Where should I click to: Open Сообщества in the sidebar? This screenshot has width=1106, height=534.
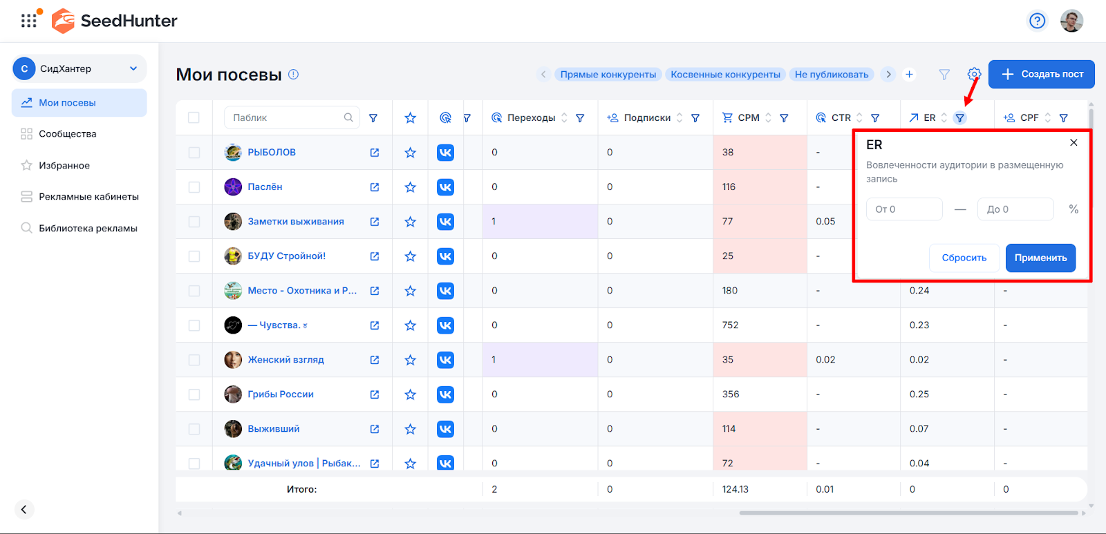pos(67,134)
